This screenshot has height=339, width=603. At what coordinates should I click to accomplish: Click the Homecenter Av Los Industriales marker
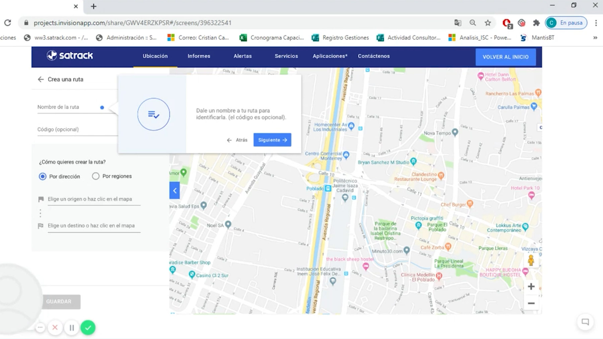pos(351,126)
